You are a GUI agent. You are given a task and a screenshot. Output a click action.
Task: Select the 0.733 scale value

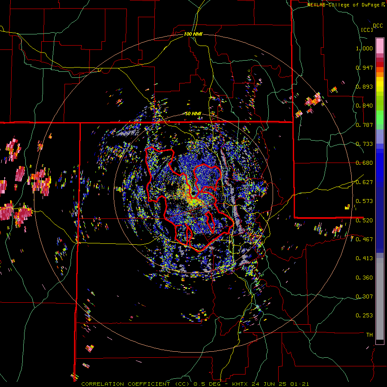coord(364,144)
